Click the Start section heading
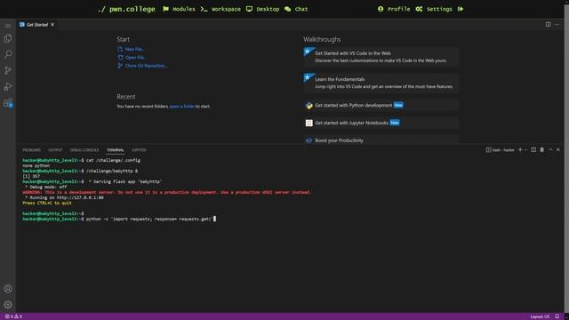Viewport: 569px width, 320px height. 123,39
